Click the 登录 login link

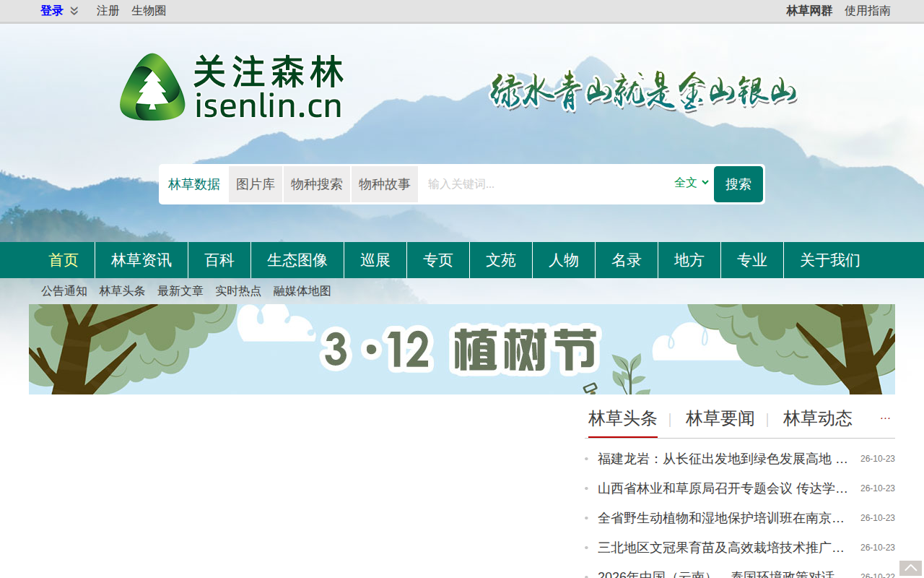pos(52,11)
